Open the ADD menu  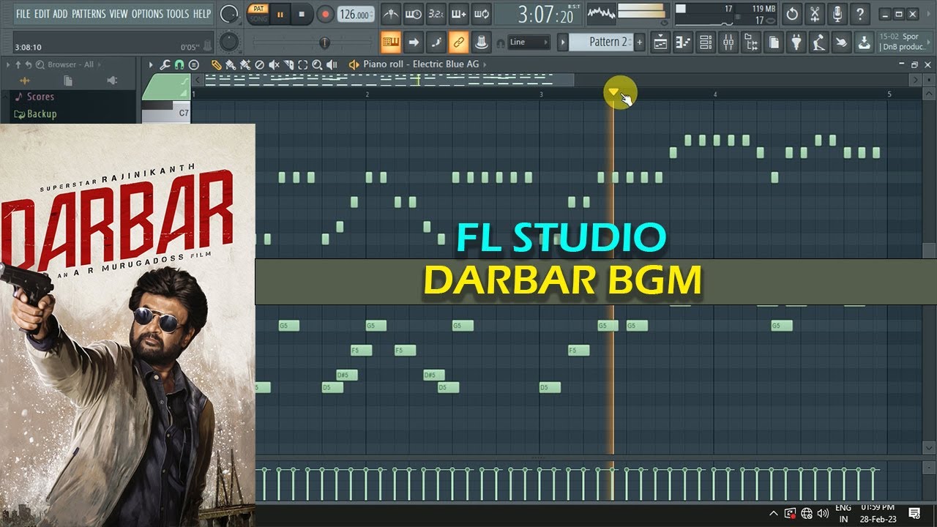click(x=60, y=14)
